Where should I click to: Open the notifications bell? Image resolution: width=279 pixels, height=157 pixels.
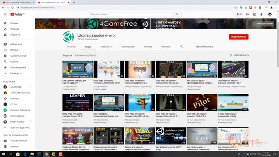[262, 14]
